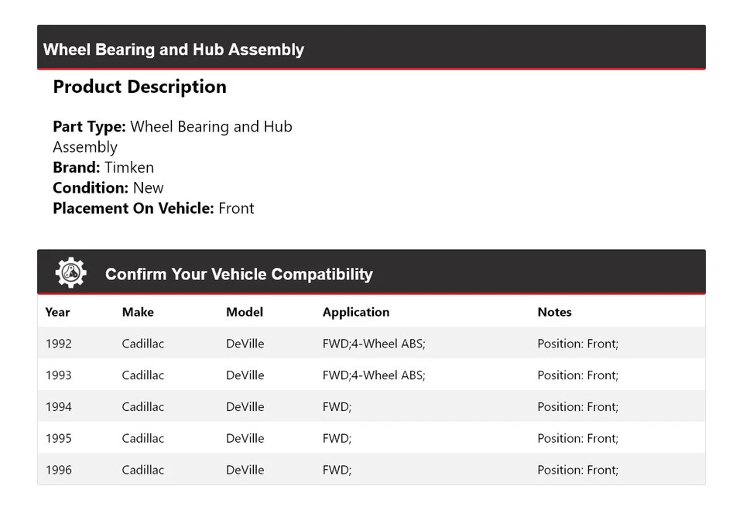Click the Wheel Bearing and Hub Assembly header
This screenshot has height=510, width=743.
(173, 50)
